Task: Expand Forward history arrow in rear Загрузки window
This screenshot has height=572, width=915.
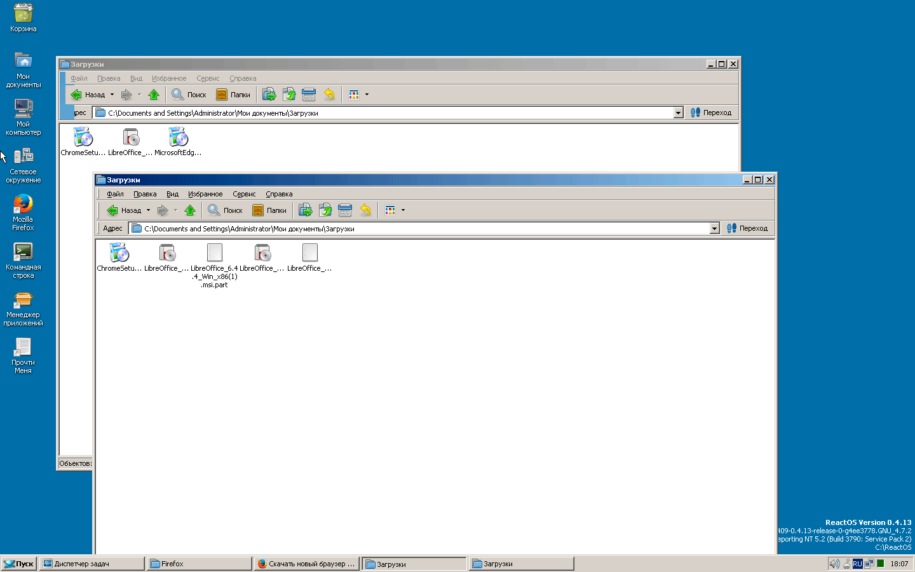Action: tap(139, 95)
